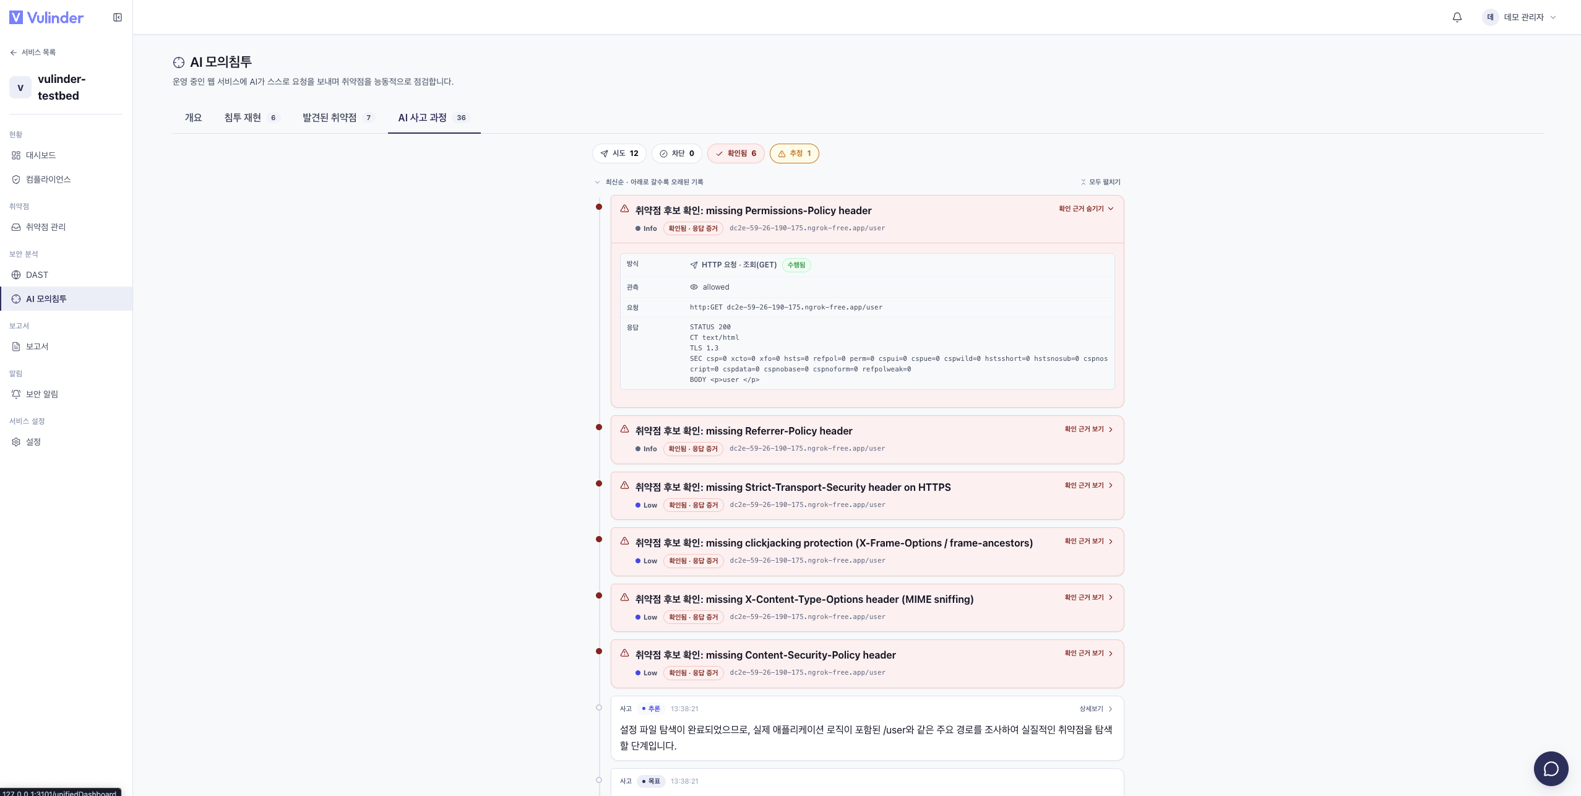Click the AI 모의침투 heading icon

click(179, 63)
